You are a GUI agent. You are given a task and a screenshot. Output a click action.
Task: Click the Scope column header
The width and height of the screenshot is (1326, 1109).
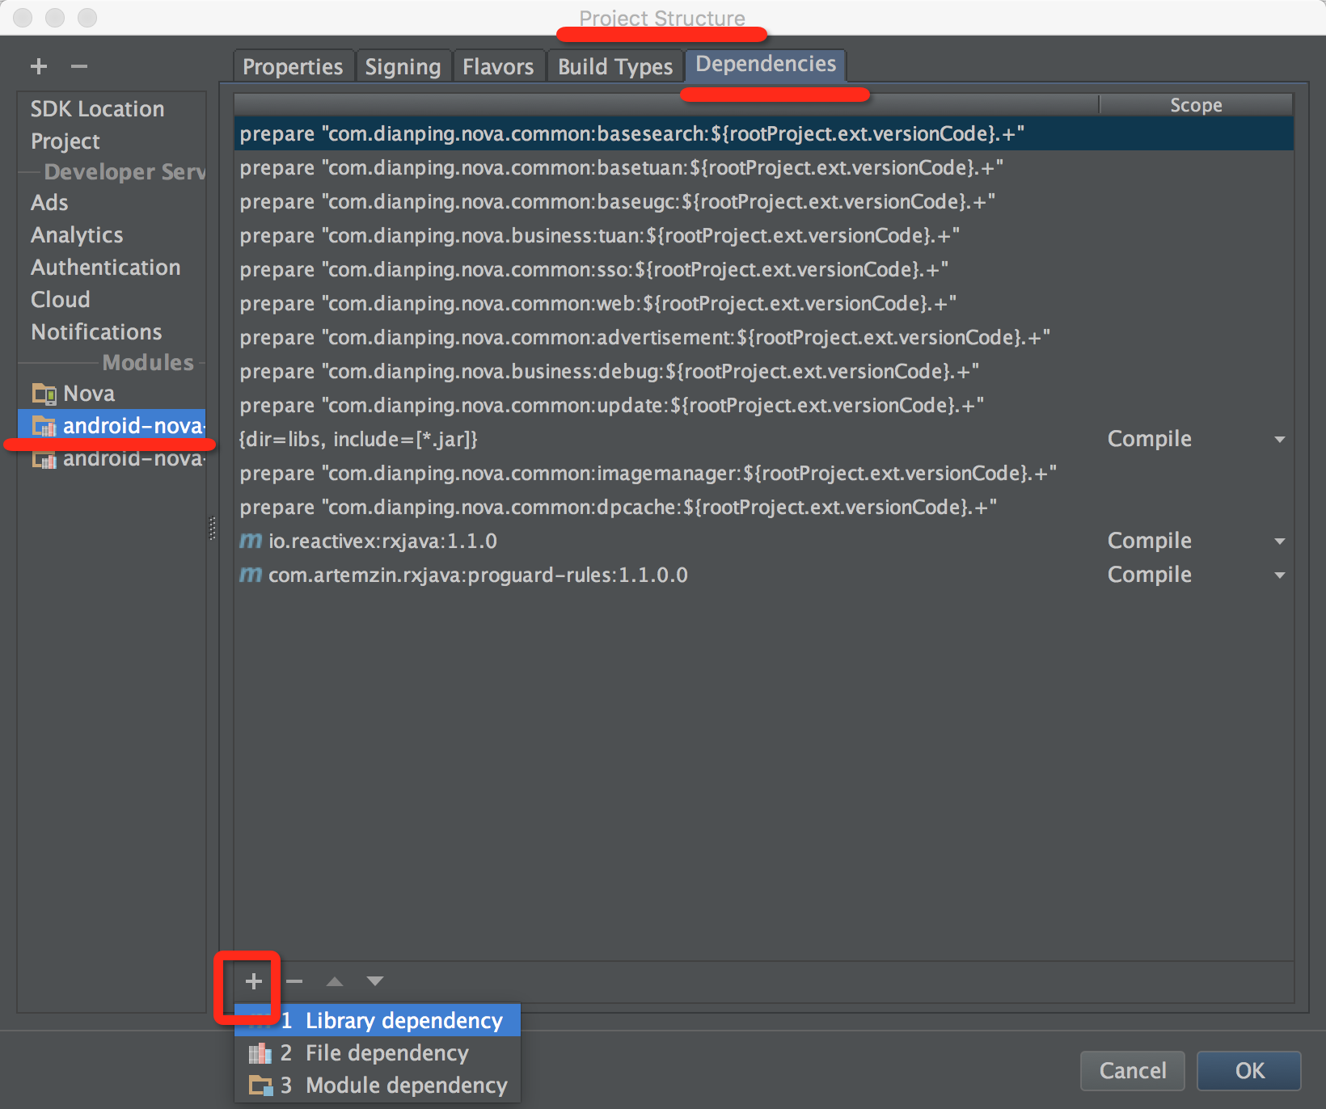1196,105
